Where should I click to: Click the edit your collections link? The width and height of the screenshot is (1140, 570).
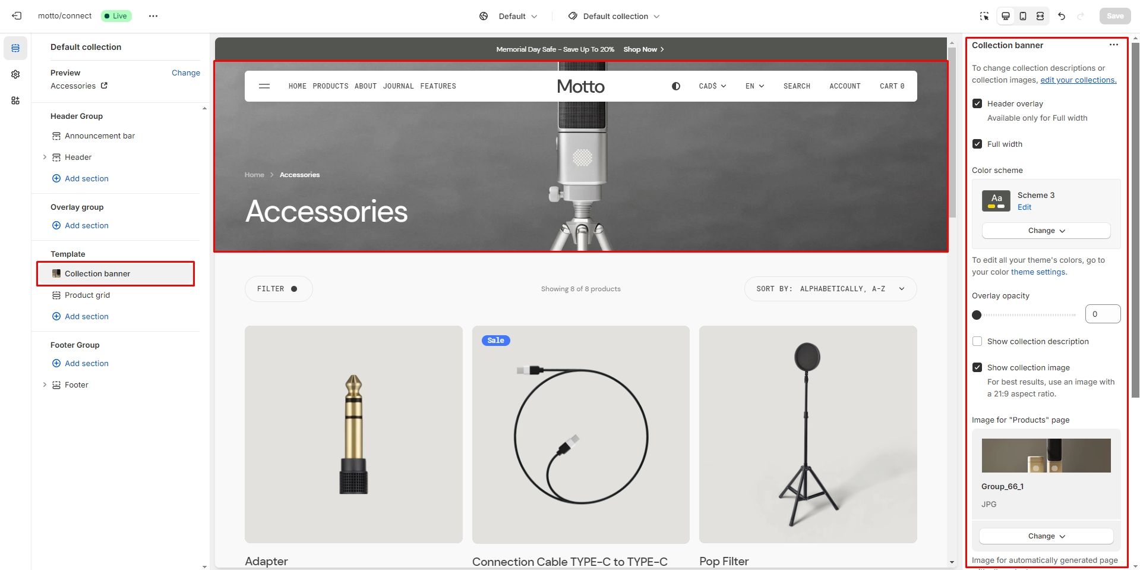click(1078, 80)
